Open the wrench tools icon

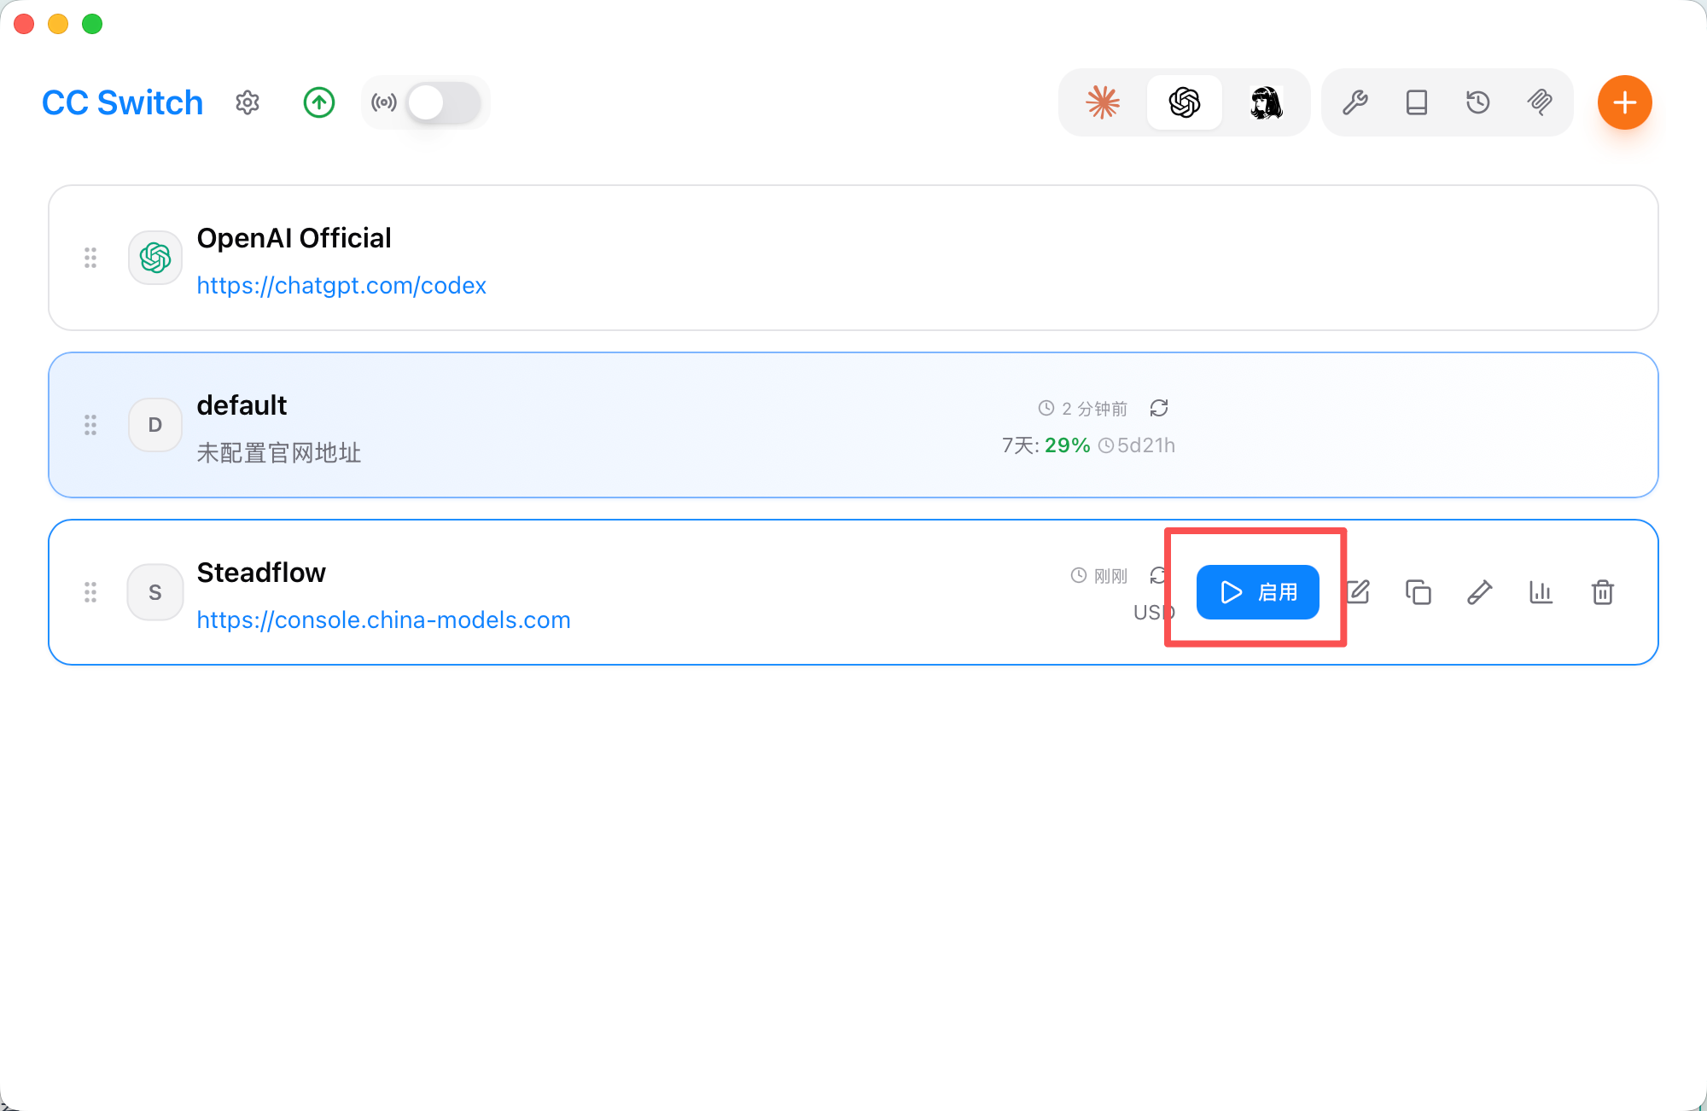[x=1355, y=102]
